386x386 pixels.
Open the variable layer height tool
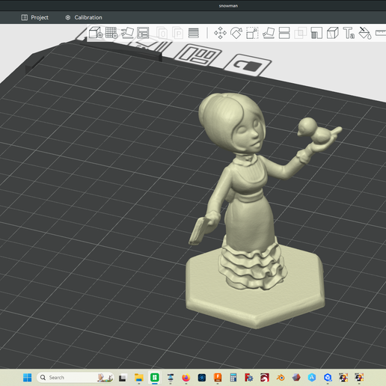pyautogui.click(x=194, y=33)
